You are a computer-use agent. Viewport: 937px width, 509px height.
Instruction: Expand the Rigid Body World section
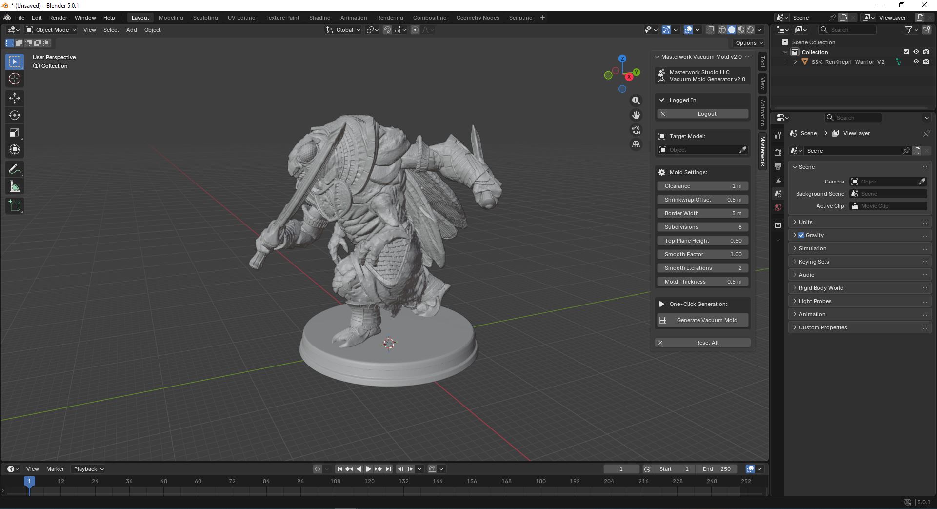[821, 288]
